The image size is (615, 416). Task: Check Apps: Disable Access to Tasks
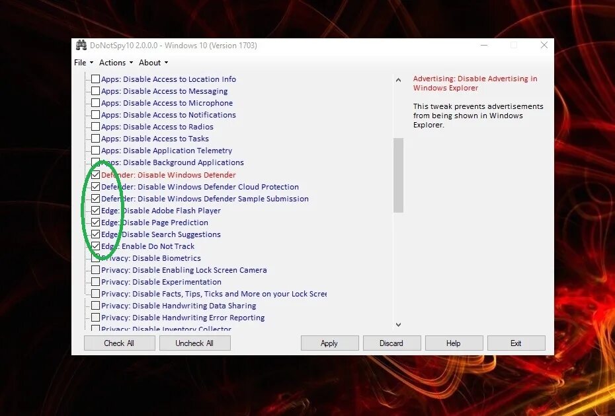(x=96, y=138)
